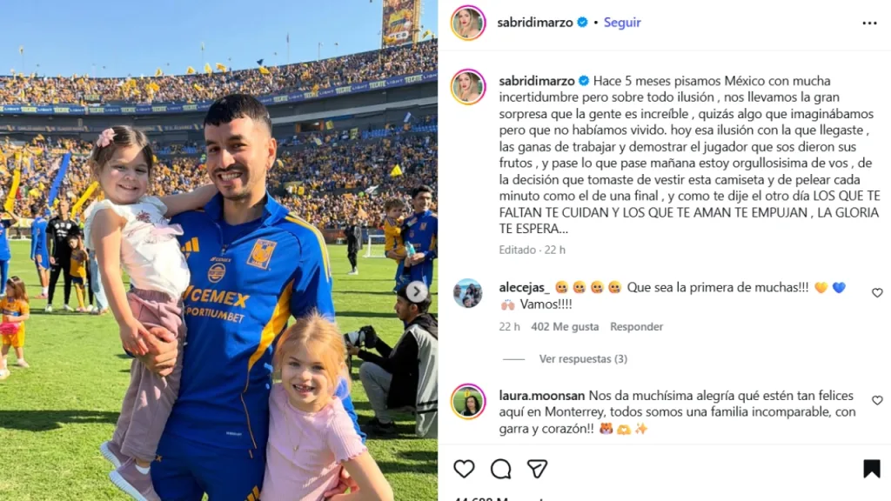Show who liked via 402 Me gusta
891x501 pixels.
565,327
